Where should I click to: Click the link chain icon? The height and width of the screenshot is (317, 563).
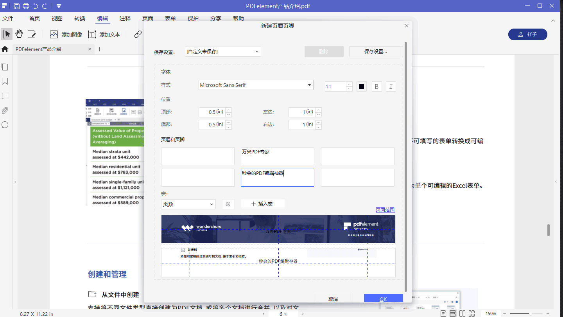[x=138, y=34]
